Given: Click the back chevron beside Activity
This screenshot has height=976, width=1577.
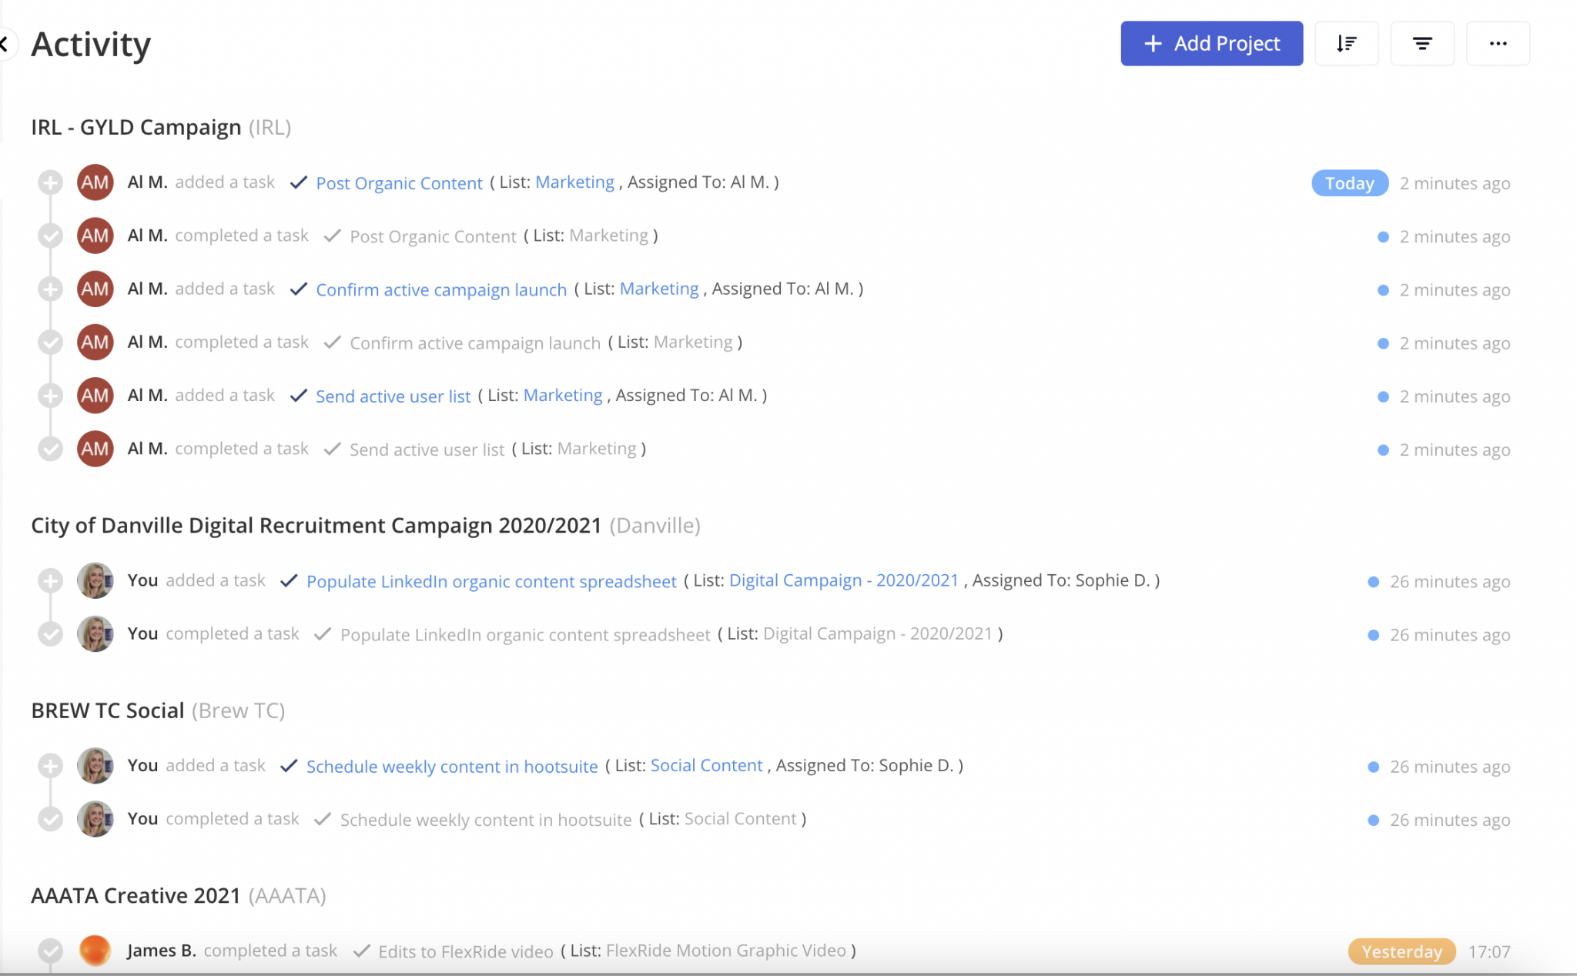Looking at the screenshot, I should coord(5,44).
